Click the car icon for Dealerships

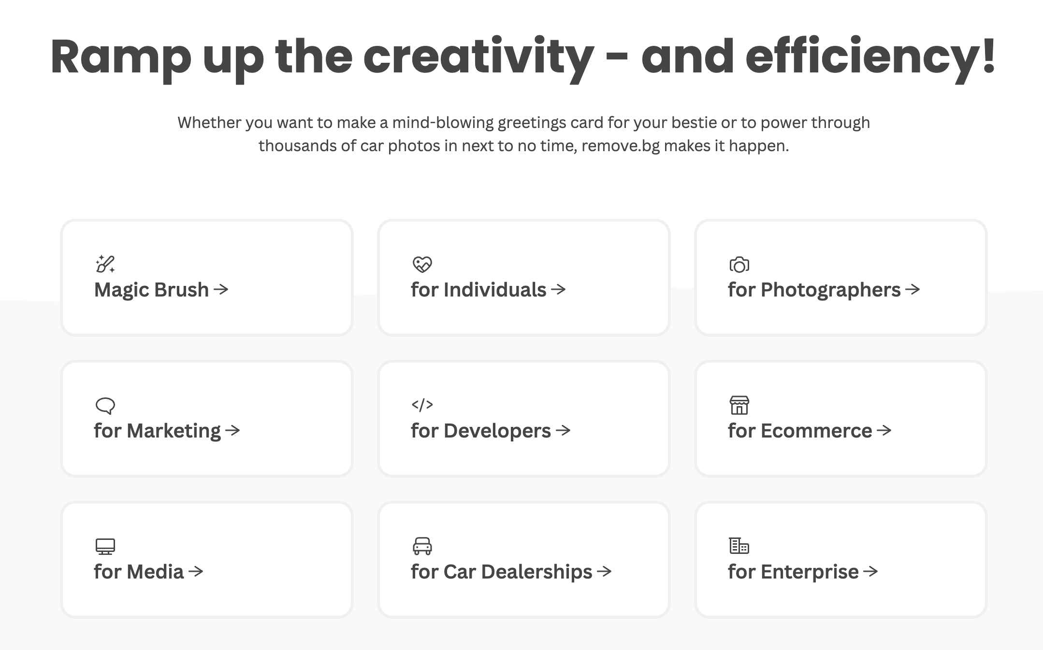(x=422, y=546)
